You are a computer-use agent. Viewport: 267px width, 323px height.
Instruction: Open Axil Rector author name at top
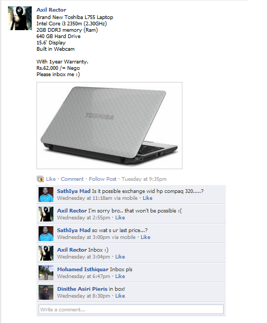51,10
